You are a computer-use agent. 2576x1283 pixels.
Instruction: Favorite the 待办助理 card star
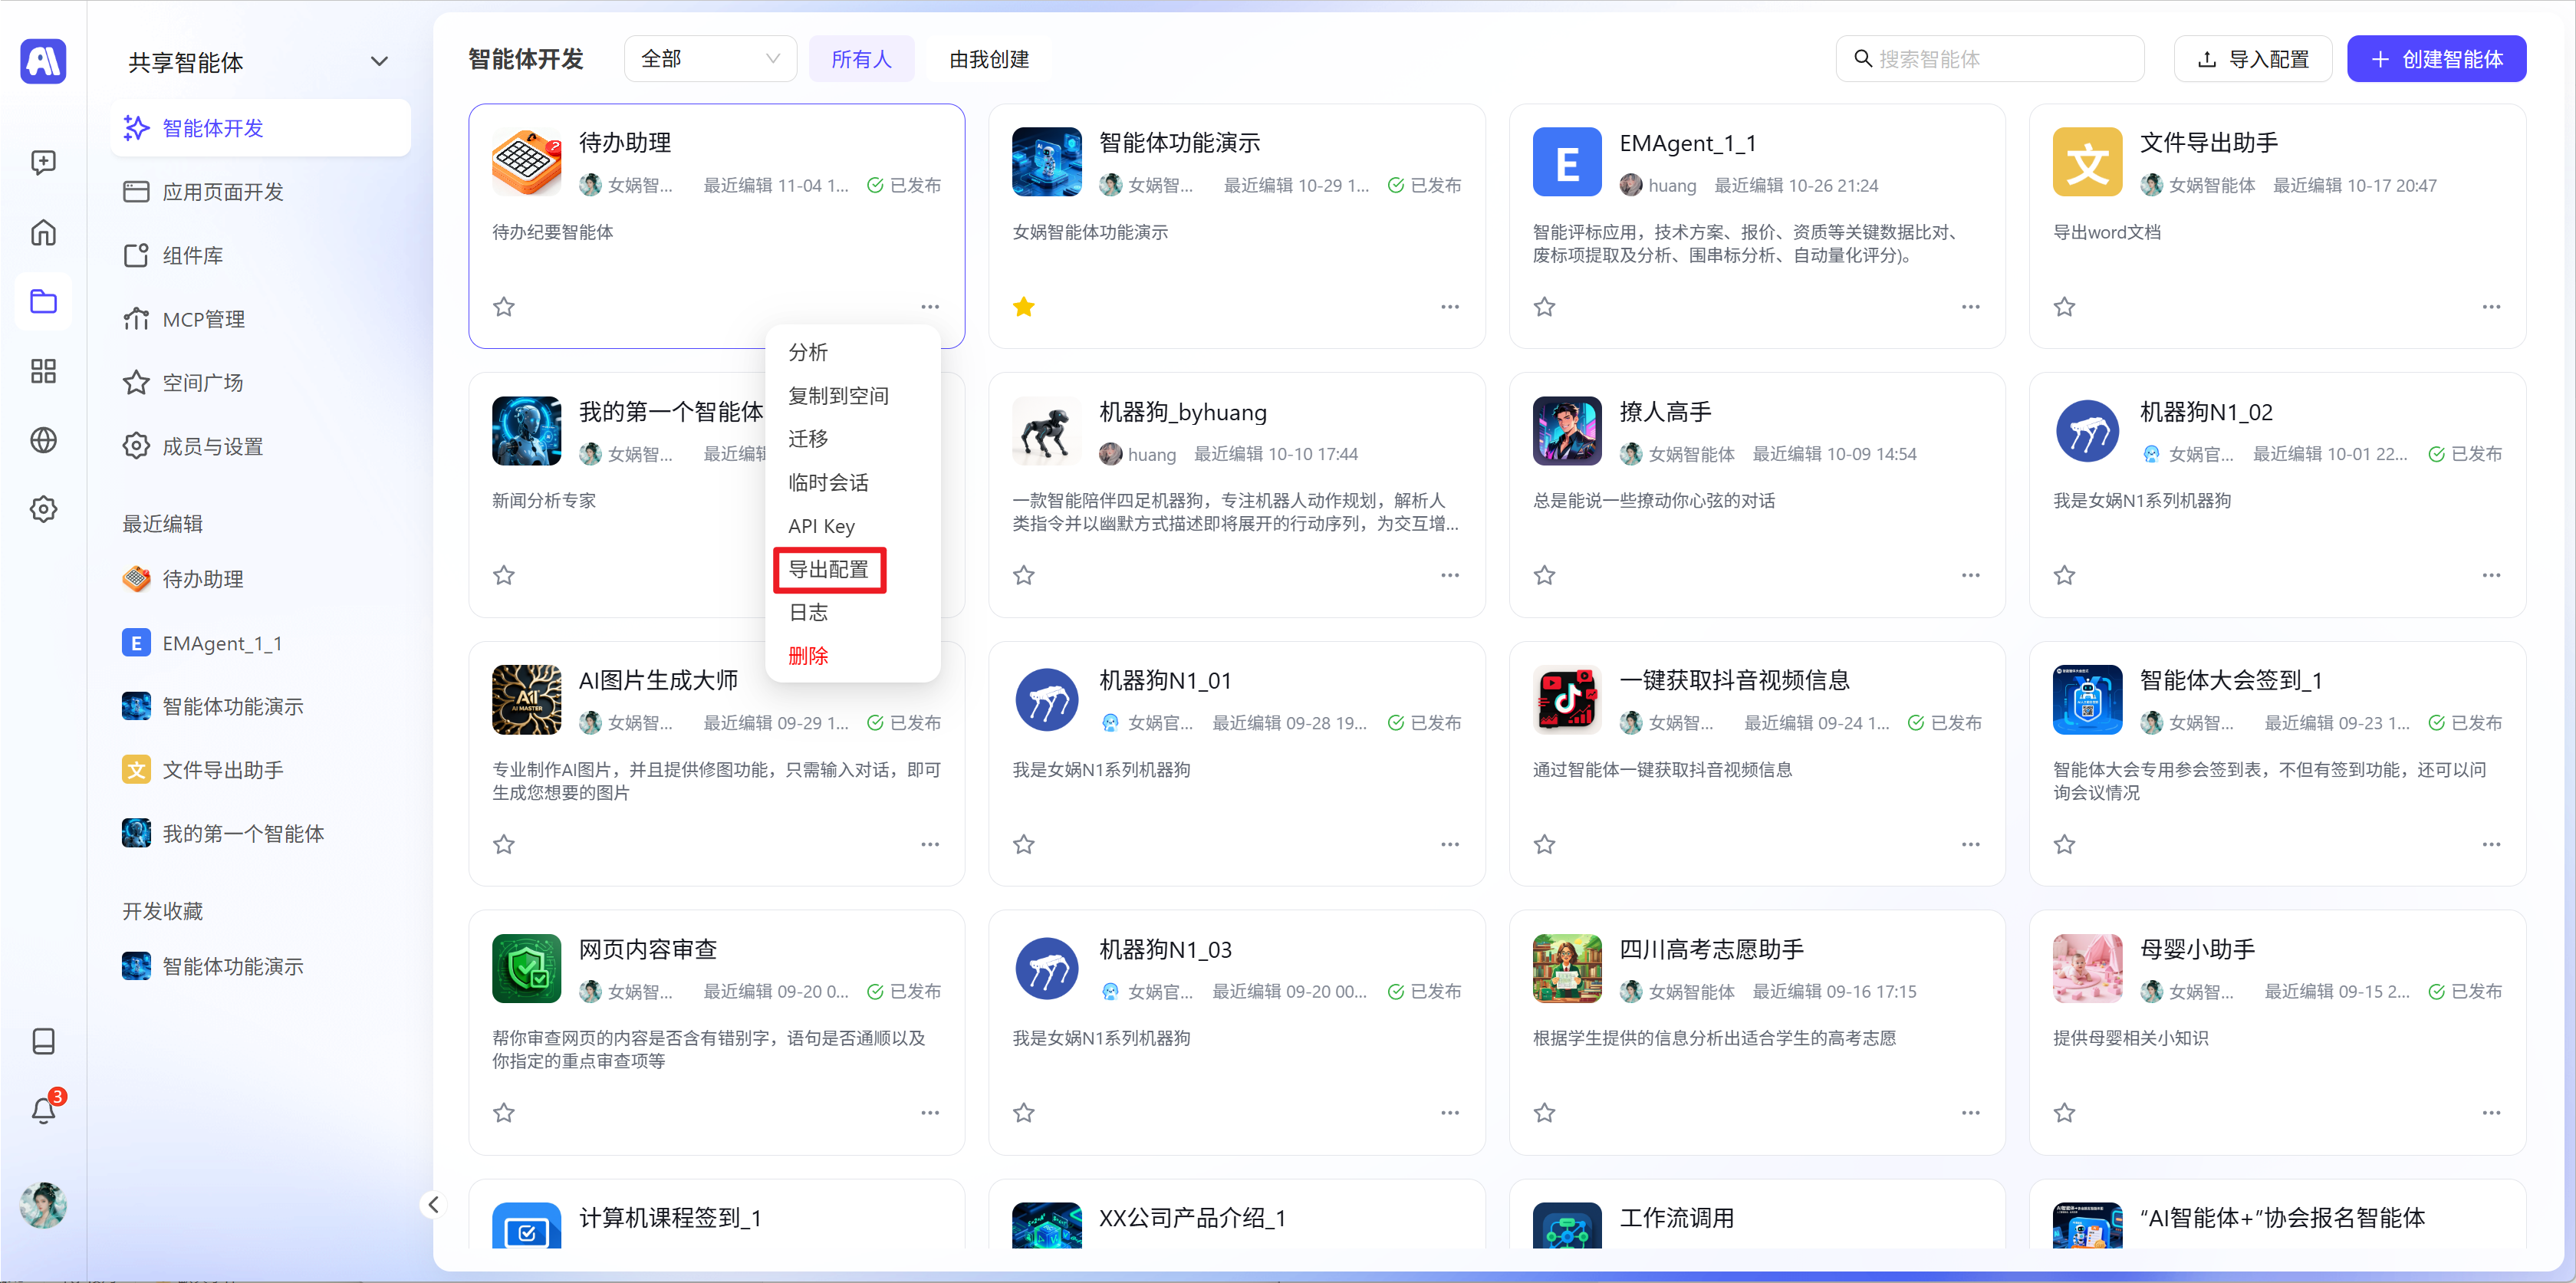coord(504,307)
